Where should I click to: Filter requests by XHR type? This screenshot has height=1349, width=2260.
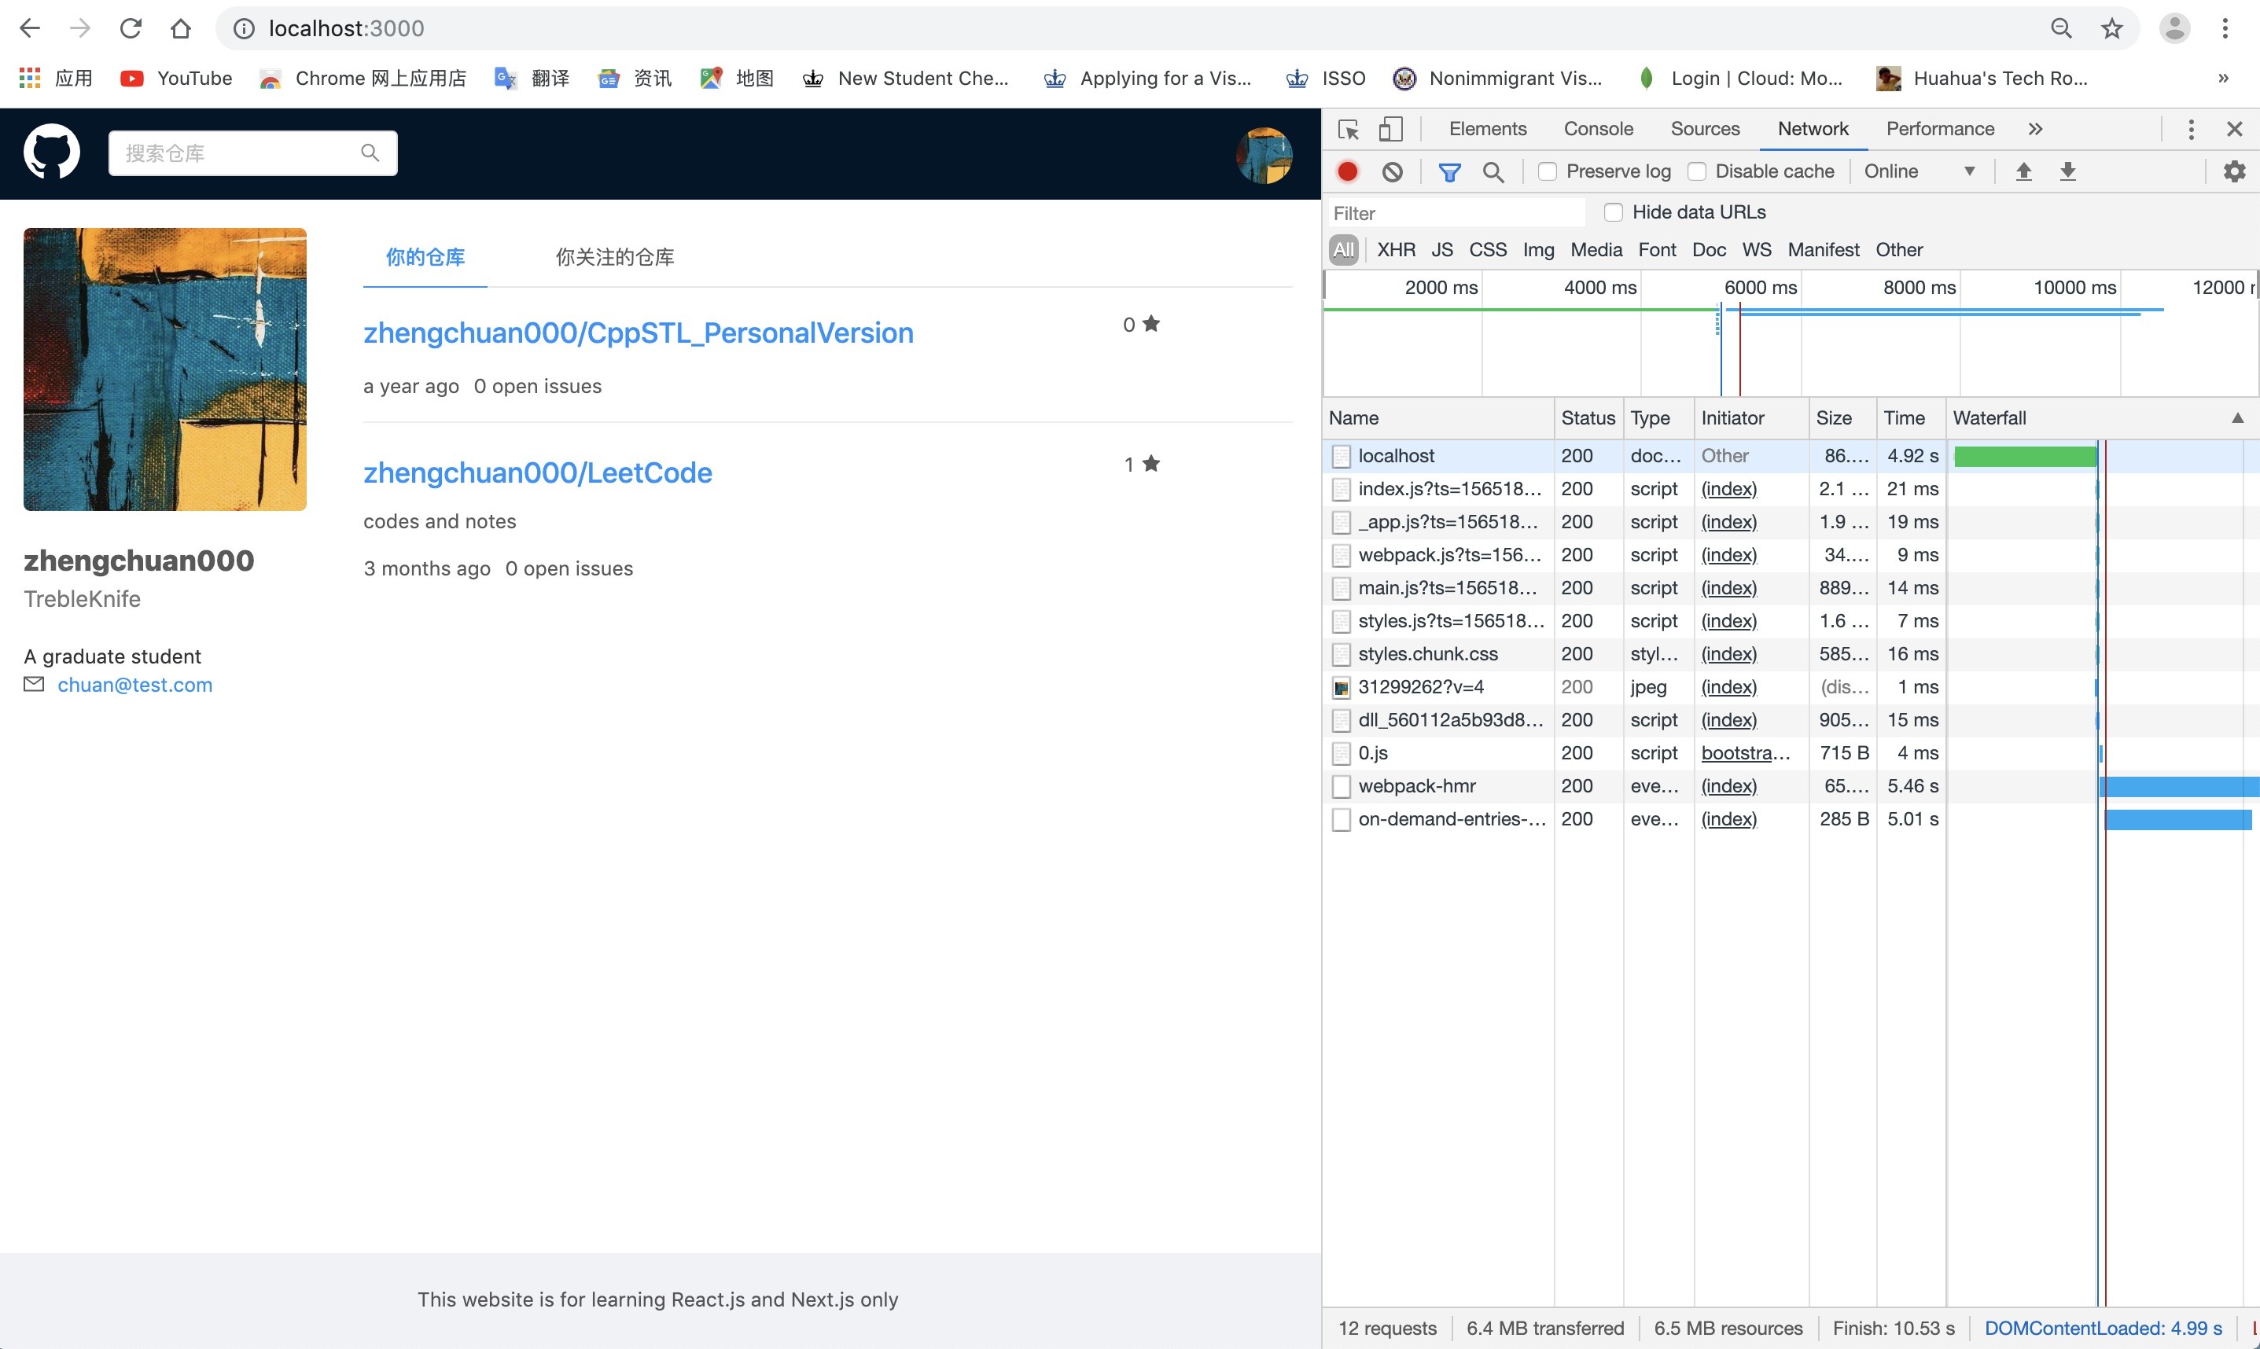(x=1396, y=249)
